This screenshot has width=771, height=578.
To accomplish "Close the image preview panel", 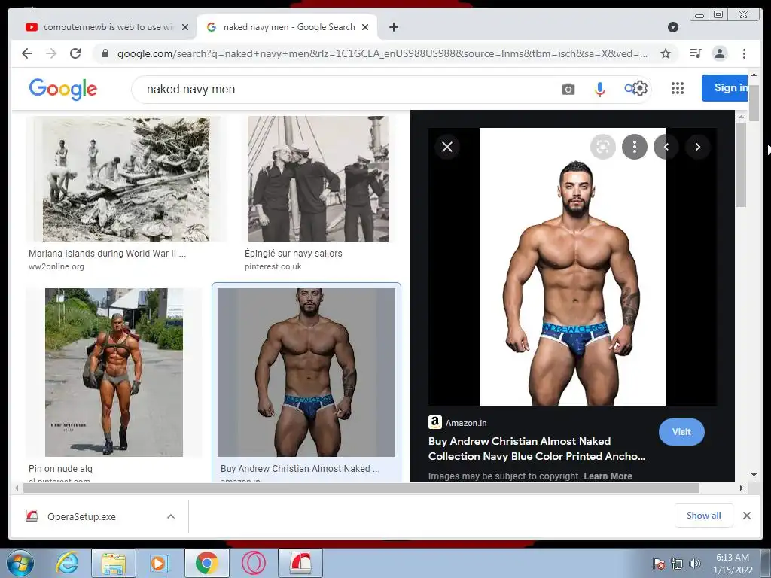I will pyautogui.click(x=447, y=147).
